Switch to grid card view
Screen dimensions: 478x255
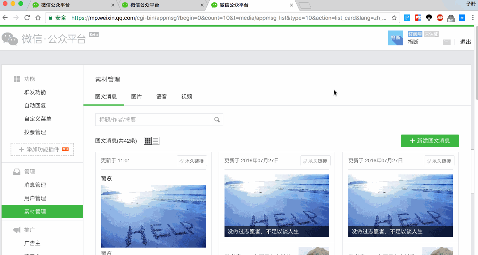[x=148, y=141]
